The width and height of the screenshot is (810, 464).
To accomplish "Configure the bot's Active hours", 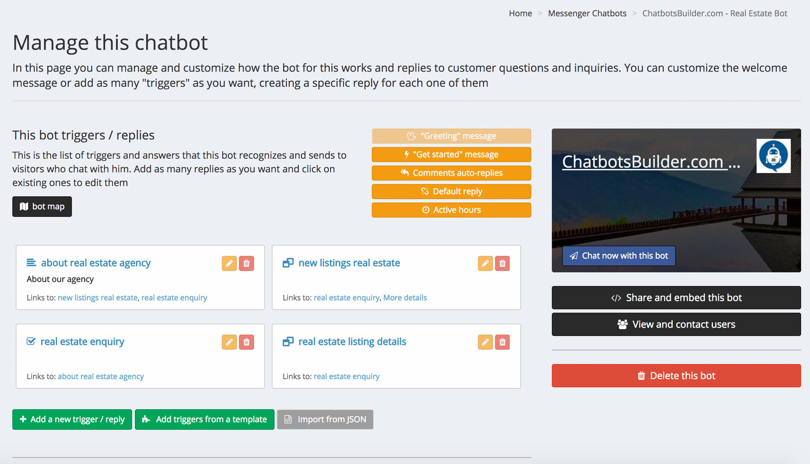I will coord(451,210).
